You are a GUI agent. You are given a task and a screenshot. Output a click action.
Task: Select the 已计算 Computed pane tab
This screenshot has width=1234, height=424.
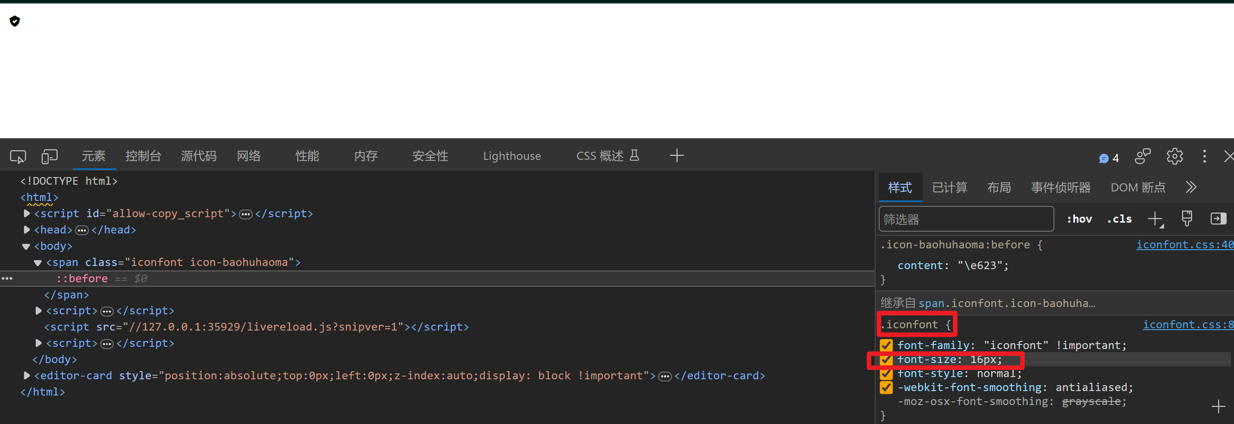click(950, 187)
